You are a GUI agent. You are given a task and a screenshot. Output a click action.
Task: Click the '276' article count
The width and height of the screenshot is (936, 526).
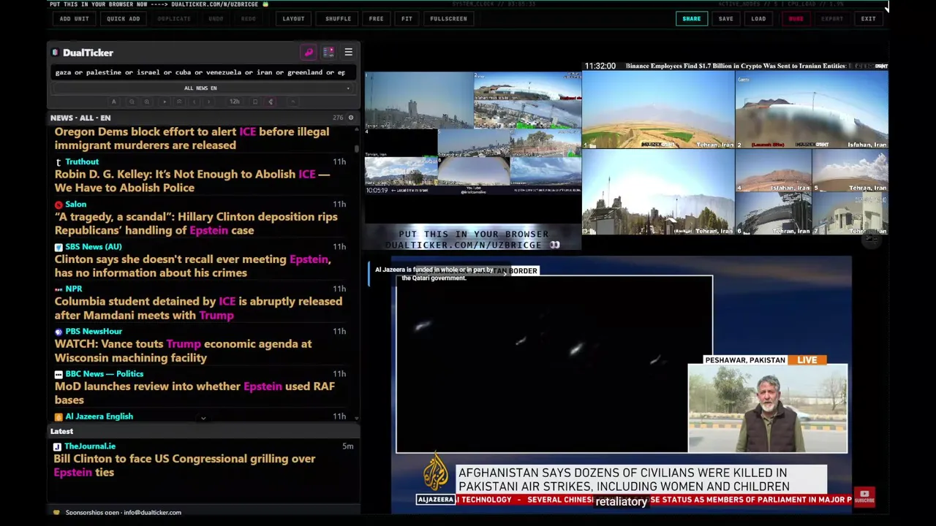338,118
